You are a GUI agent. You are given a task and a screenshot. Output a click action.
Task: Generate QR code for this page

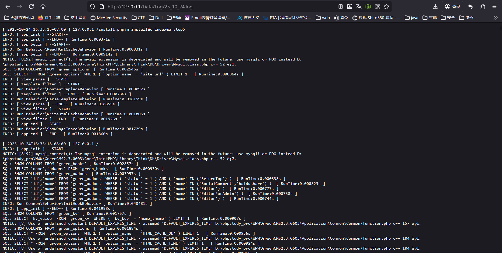tap(377, 7)
